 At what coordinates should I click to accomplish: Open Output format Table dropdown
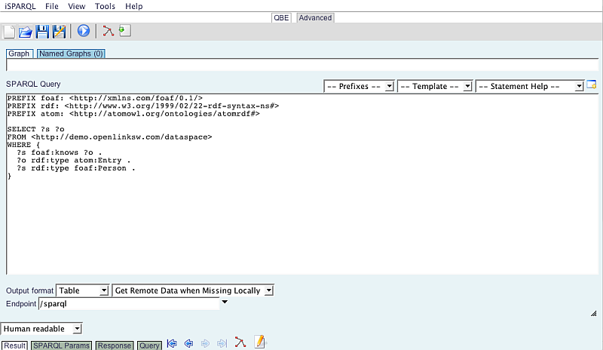(82, 290)
